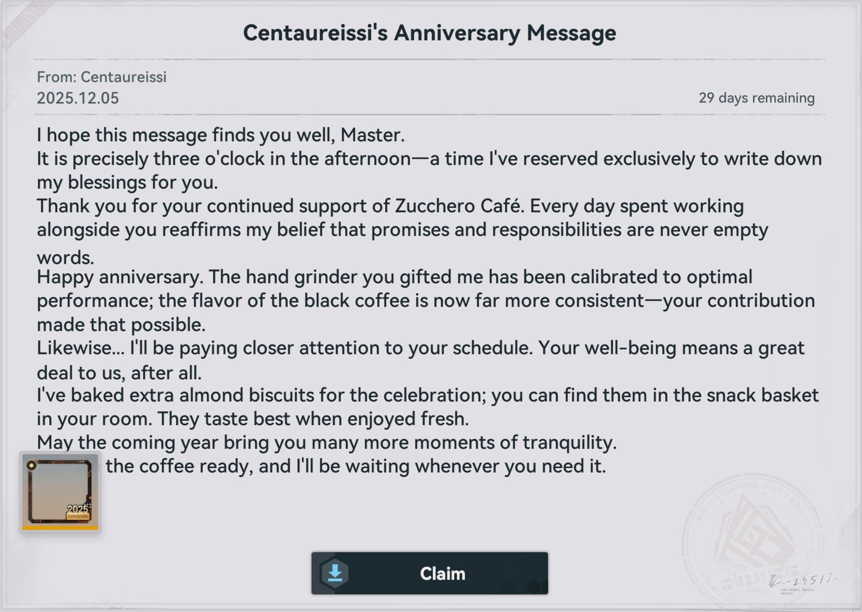862x612 pixels.
Task: Click the closing line about coffee being ready
Action: (x=355, y=466)
